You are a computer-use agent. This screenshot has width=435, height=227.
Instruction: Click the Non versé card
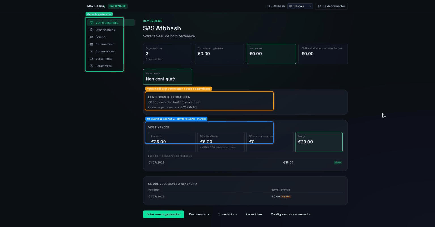tap(271, 54)
